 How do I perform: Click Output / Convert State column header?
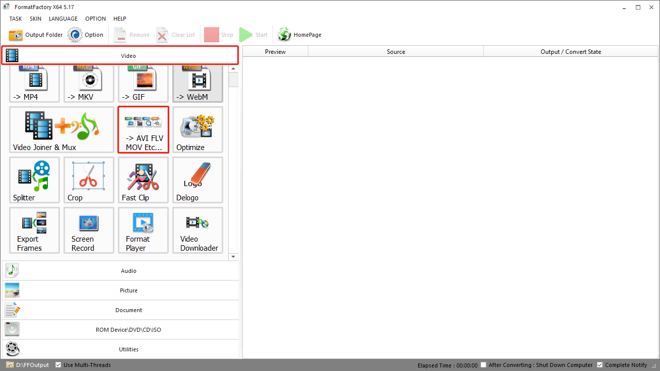(x=571, y=51)
